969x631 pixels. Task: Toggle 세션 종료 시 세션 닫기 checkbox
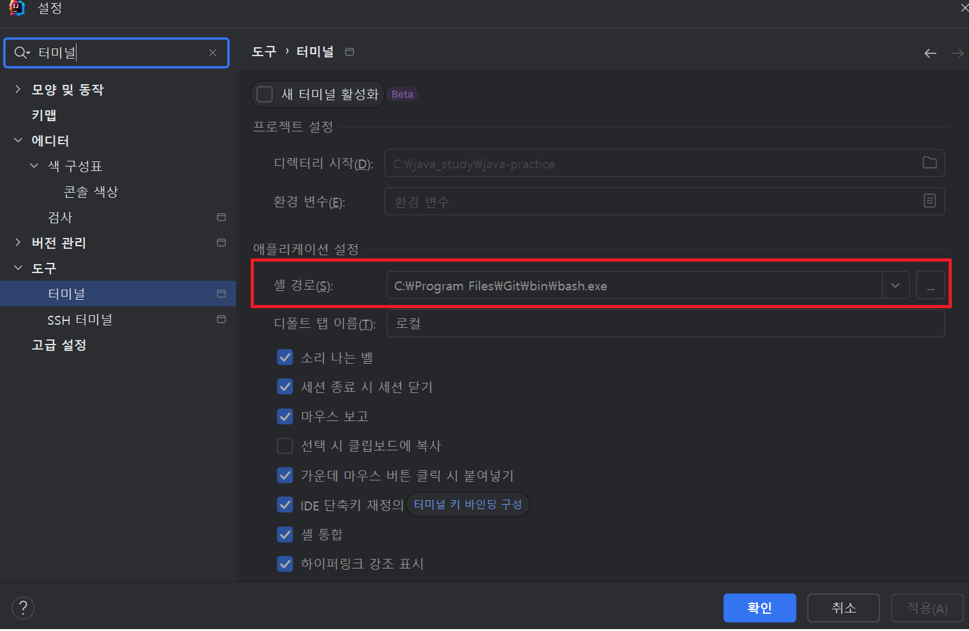click(285, 387)
